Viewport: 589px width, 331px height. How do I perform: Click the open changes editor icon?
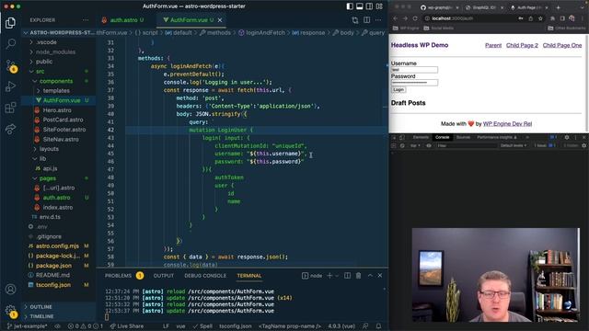click(355, 20)
